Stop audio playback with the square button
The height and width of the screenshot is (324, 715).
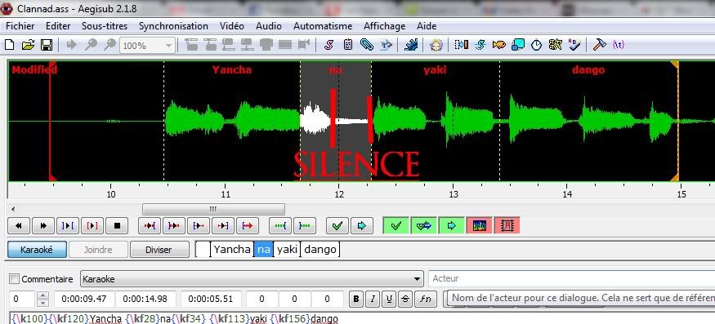pyautogui.click(x=117, y=225)
